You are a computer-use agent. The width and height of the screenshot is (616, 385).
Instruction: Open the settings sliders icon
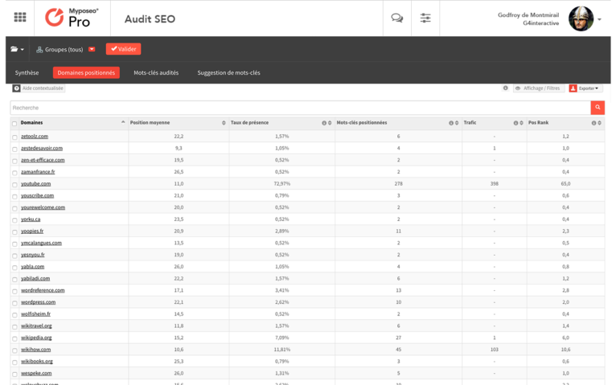pos(425,18)
